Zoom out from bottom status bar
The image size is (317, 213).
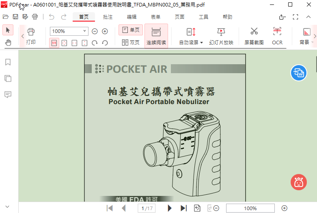pyautogui.click(x=216, y=208)
